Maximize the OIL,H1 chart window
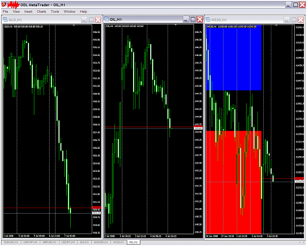 tap(193, 19)
